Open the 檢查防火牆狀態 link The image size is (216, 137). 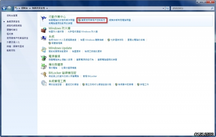click(56, 32)
